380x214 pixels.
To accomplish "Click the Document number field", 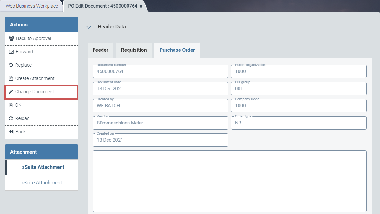I will 160,71.
